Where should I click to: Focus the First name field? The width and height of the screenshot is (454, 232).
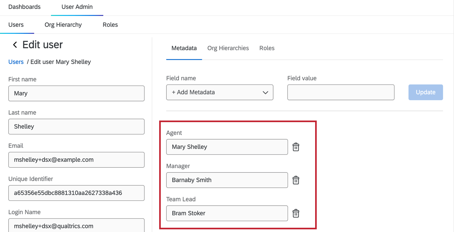coord(76,93)
